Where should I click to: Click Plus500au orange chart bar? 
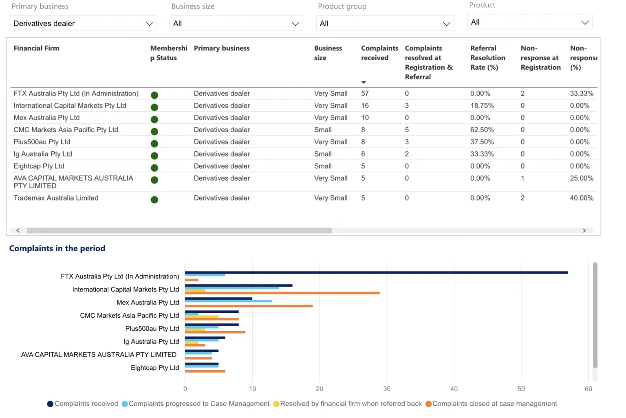click(x=215, y=332)
